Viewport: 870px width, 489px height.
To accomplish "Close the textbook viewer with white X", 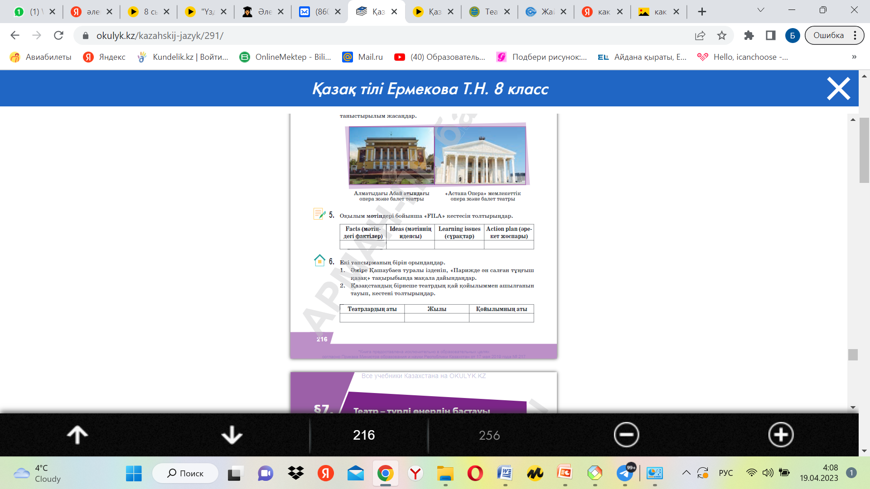I will (x=838, y=89).
